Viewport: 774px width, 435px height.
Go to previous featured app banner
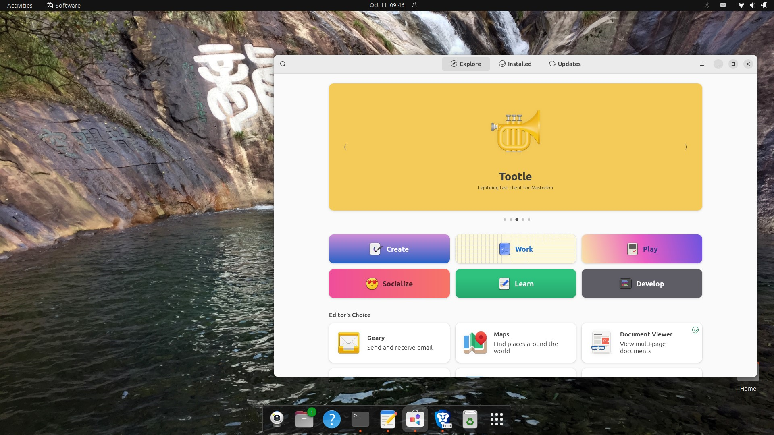pyautogui.click(x=345, y=147)
